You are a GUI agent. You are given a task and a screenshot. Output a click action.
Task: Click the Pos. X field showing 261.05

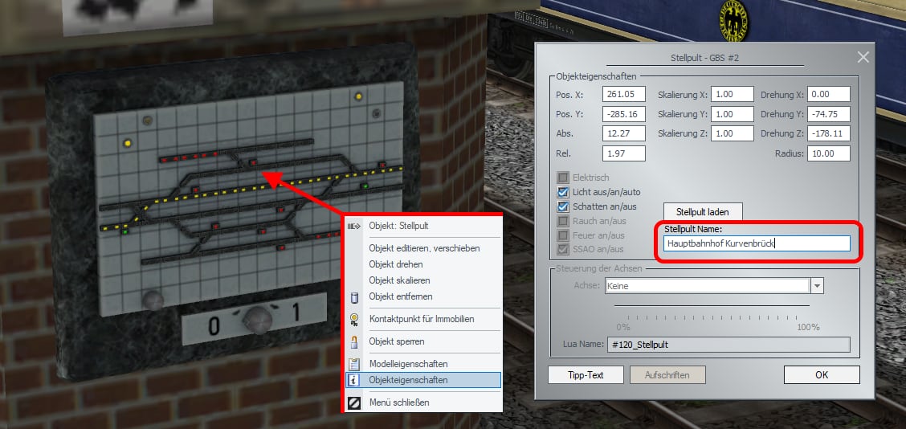click(x=623, y=94)
